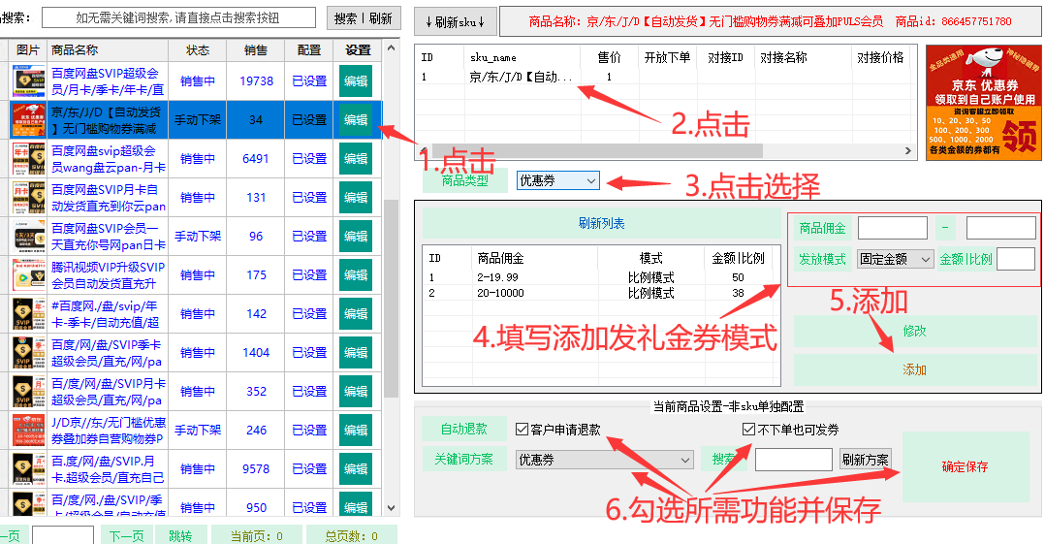Open thumbnail of 京/东/J/D 自动发货 row
The image size is (1045, 544).
point(29,120)
